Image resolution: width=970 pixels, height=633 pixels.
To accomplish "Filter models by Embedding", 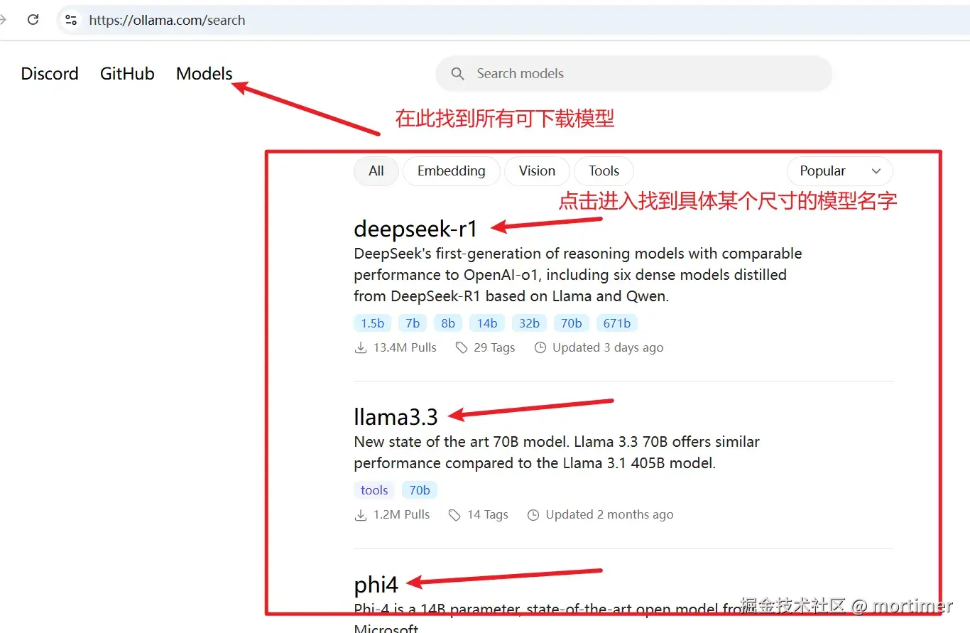I will click(x=452, y=171).
